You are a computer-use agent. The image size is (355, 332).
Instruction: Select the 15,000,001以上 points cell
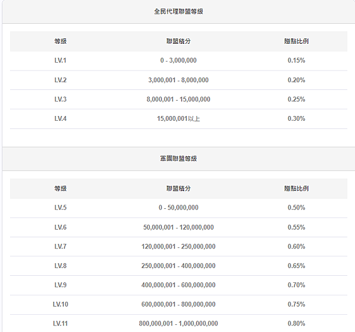coord(178,118)
